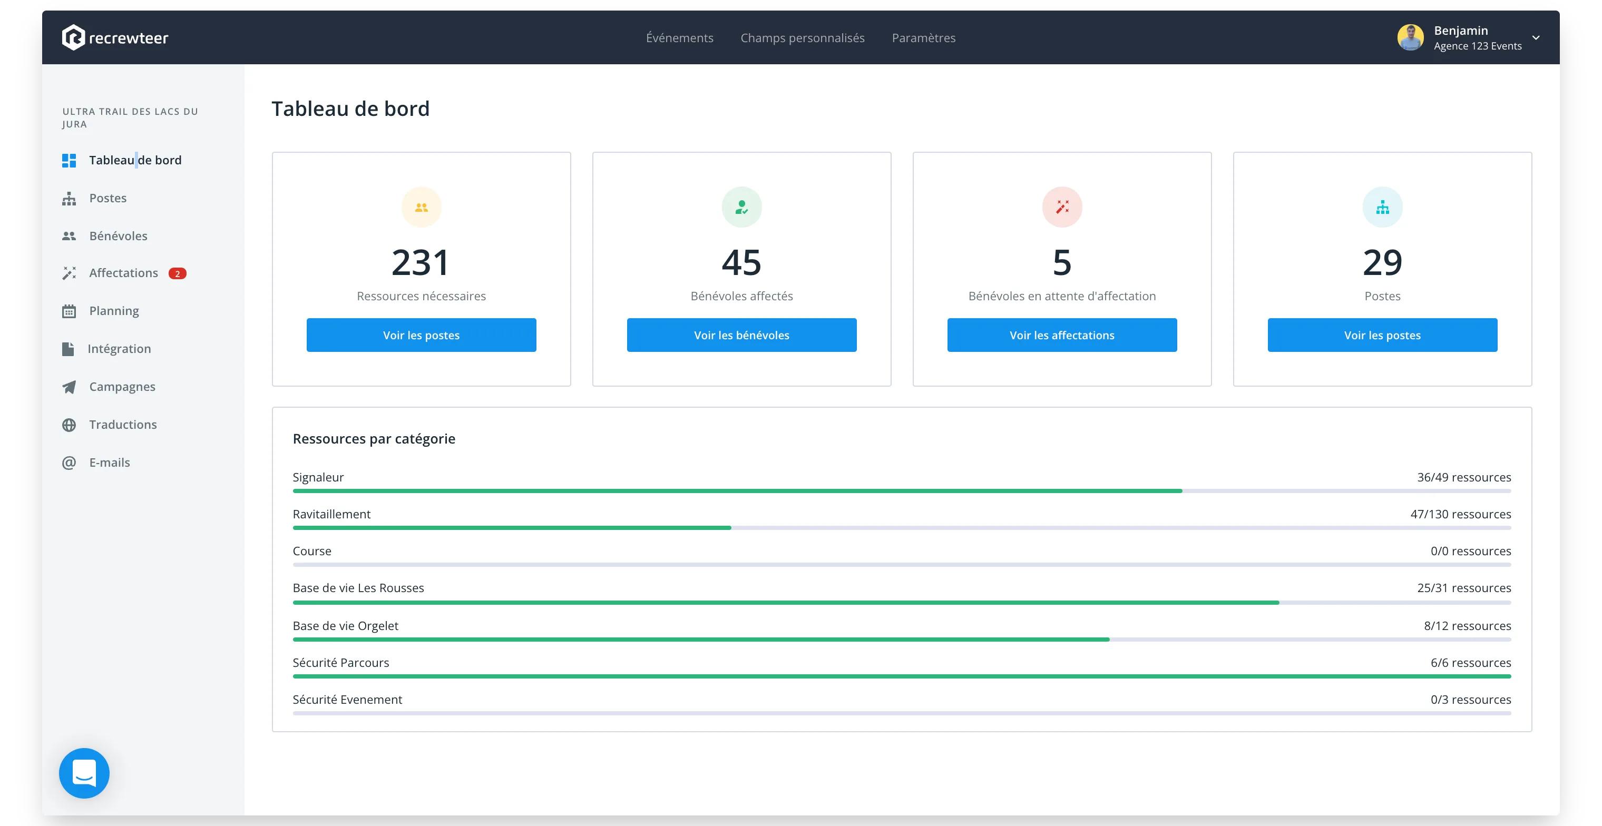This screenshot has height=826, width=1602.
Task: Click the yellow people icon above 231
Action: [422, 207]
